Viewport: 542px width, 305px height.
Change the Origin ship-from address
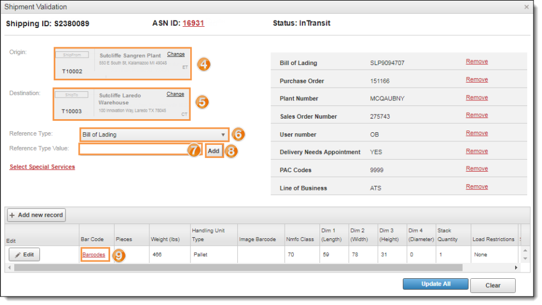coord(176,54)
